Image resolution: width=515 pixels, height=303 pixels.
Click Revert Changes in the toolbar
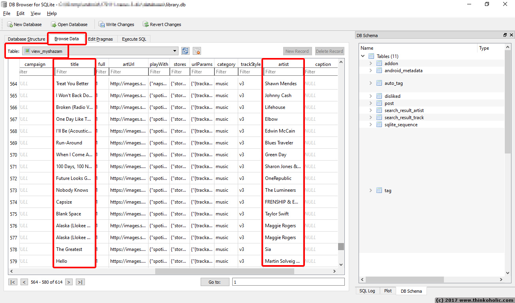(x=162, y=24)
